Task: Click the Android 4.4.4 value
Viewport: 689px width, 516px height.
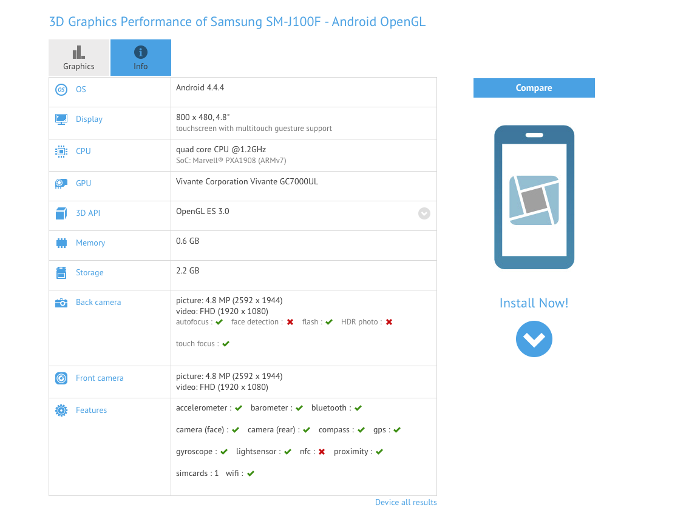Action: point(200,88)
